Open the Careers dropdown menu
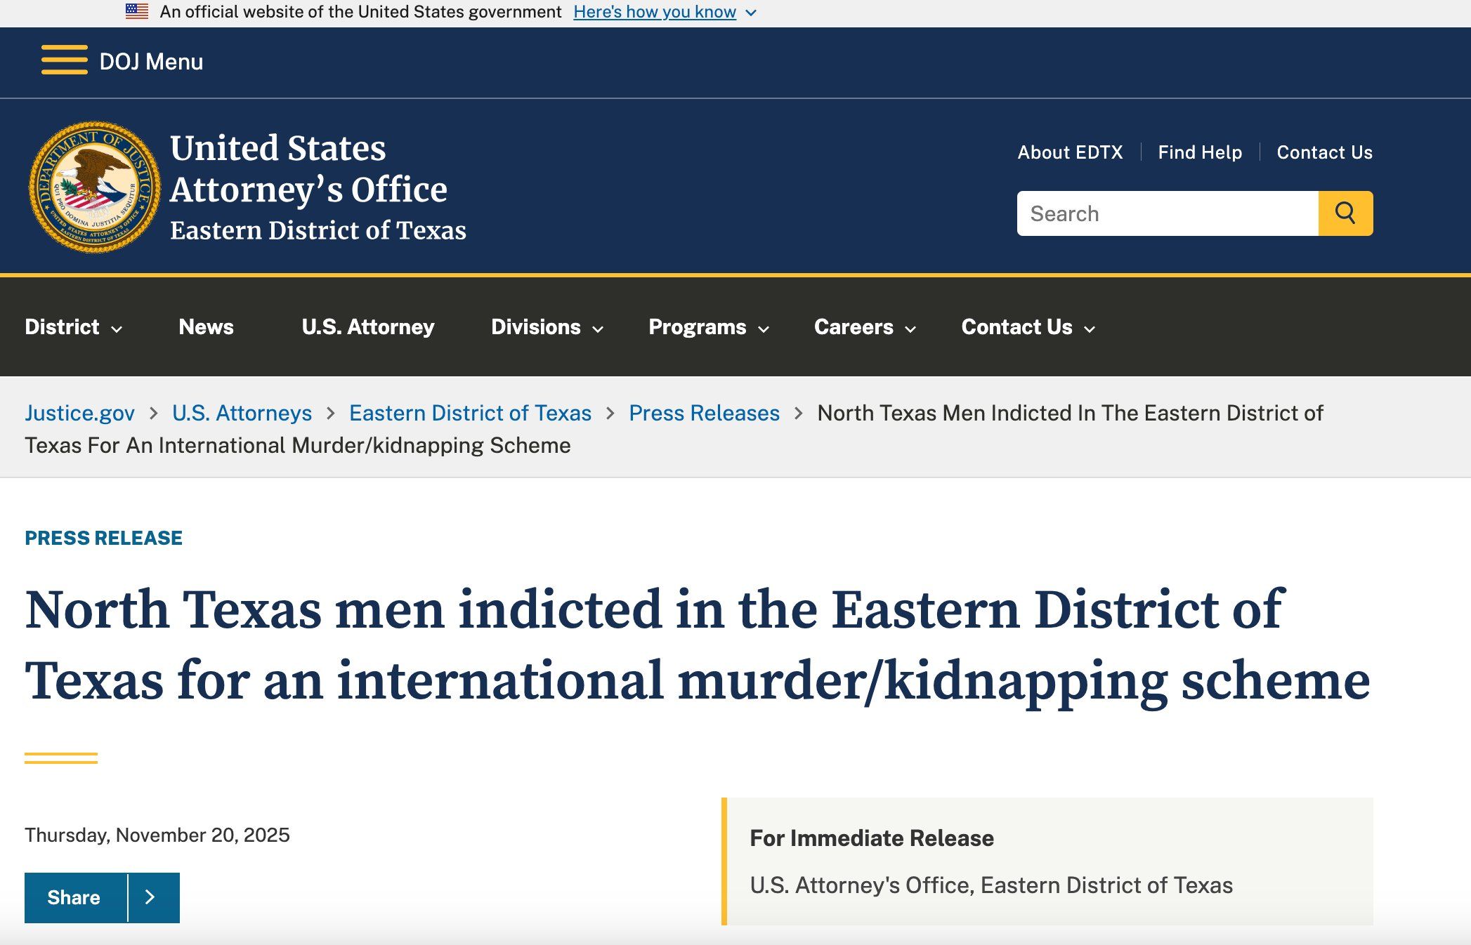The image size is (1471, 945). click(x=865, y=327)
